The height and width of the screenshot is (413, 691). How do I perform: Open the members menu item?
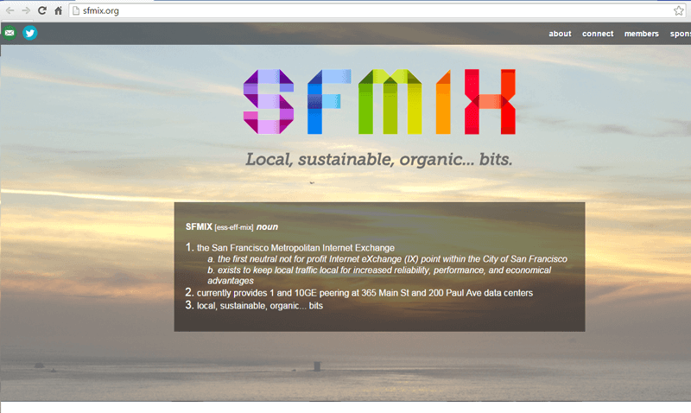(641, 34)
